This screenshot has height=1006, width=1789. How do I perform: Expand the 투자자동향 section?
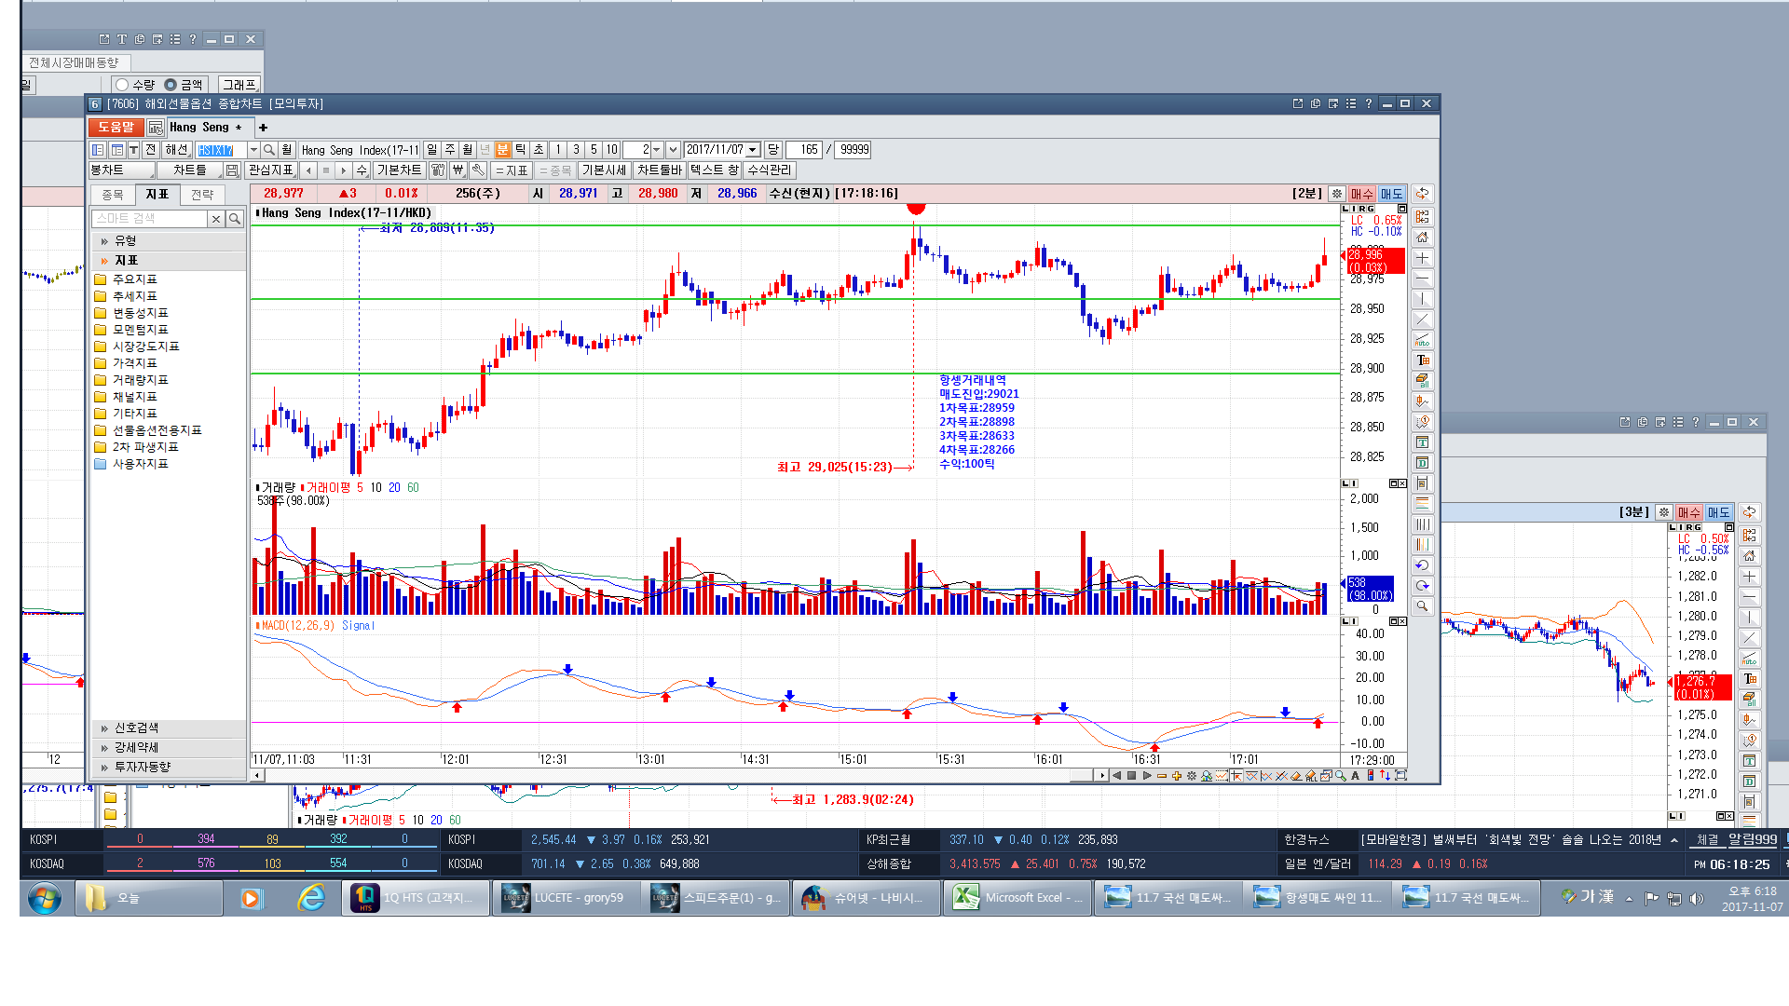click(168, 768)
